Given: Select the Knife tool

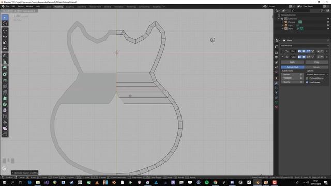Looking at the screenshot, I should pyautogui.click(x=5, y=92).
